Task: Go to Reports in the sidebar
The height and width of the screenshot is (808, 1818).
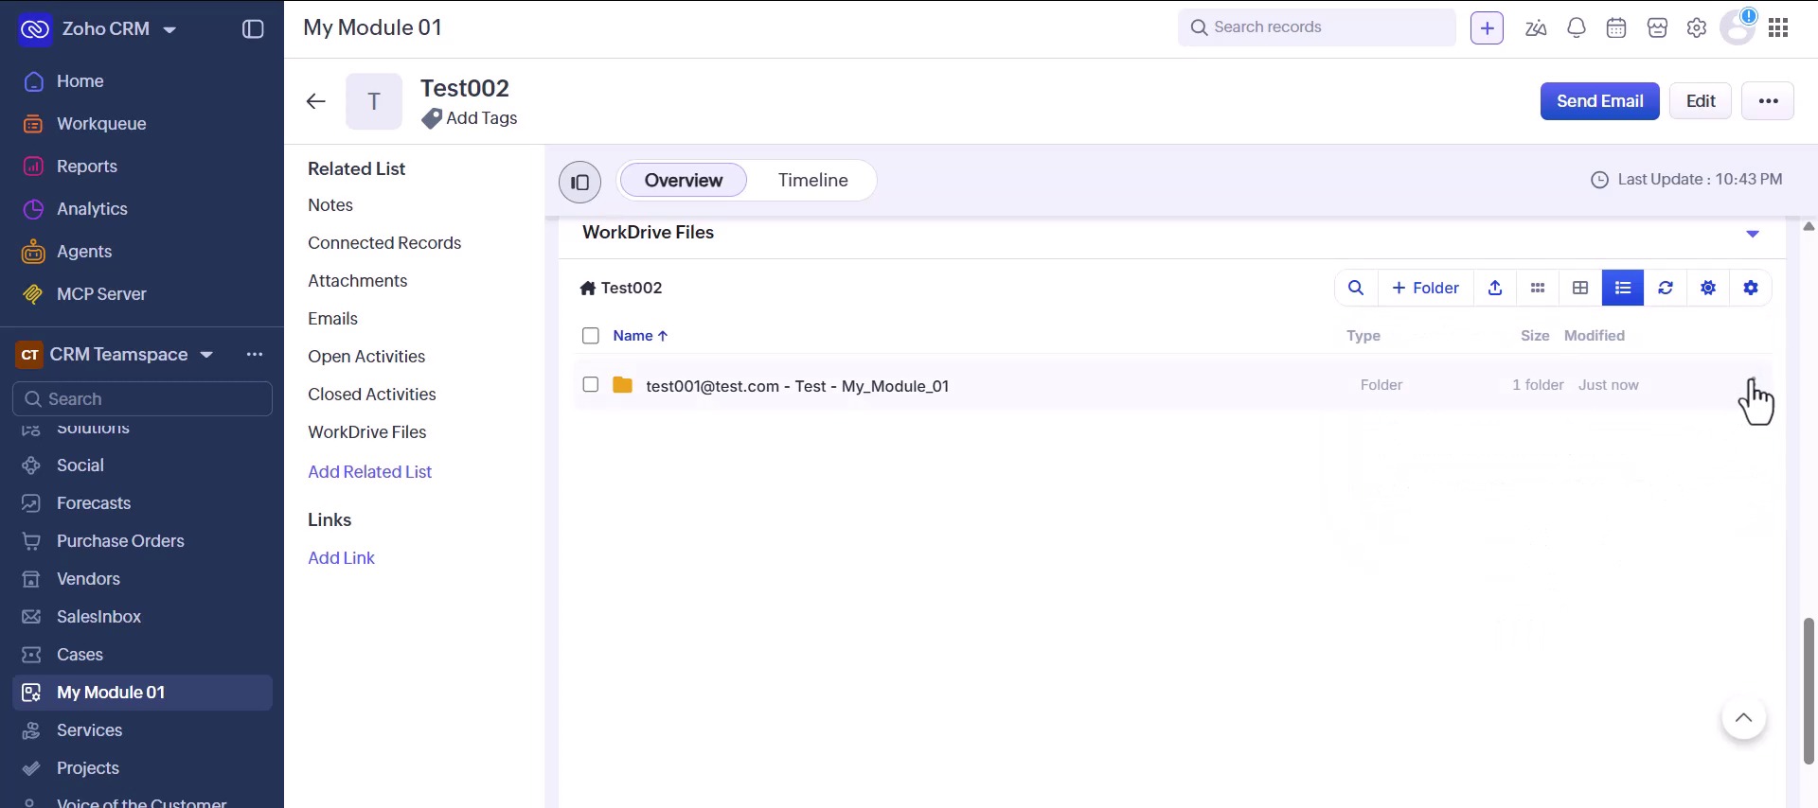Action: 86,167
